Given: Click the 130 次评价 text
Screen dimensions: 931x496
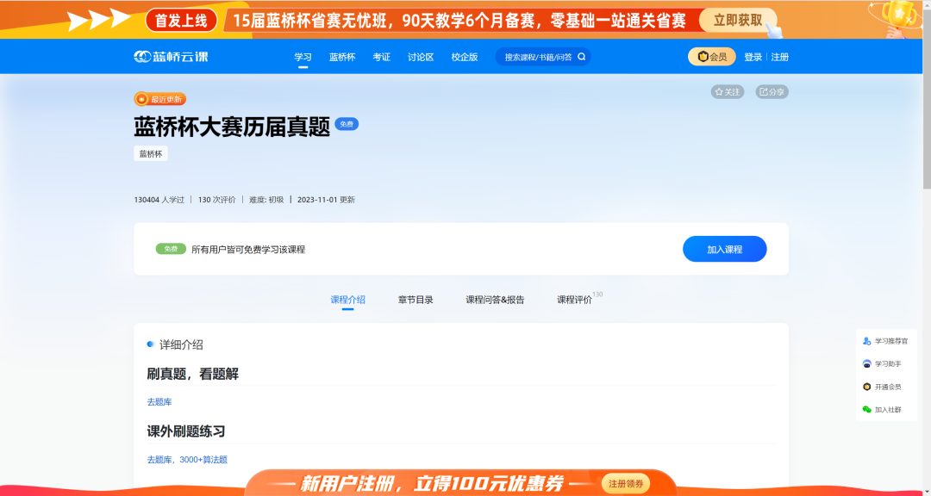Looking at the screenshot, I should 216,200.
